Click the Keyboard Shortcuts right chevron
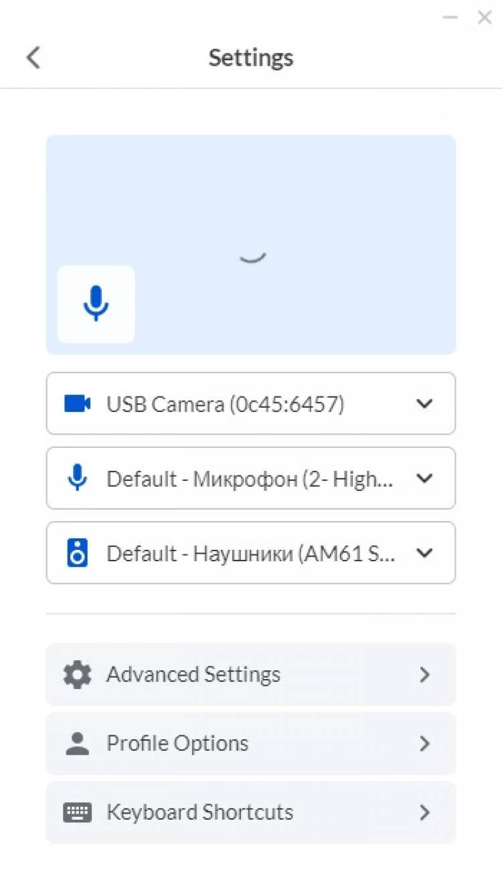 (424, 813)
